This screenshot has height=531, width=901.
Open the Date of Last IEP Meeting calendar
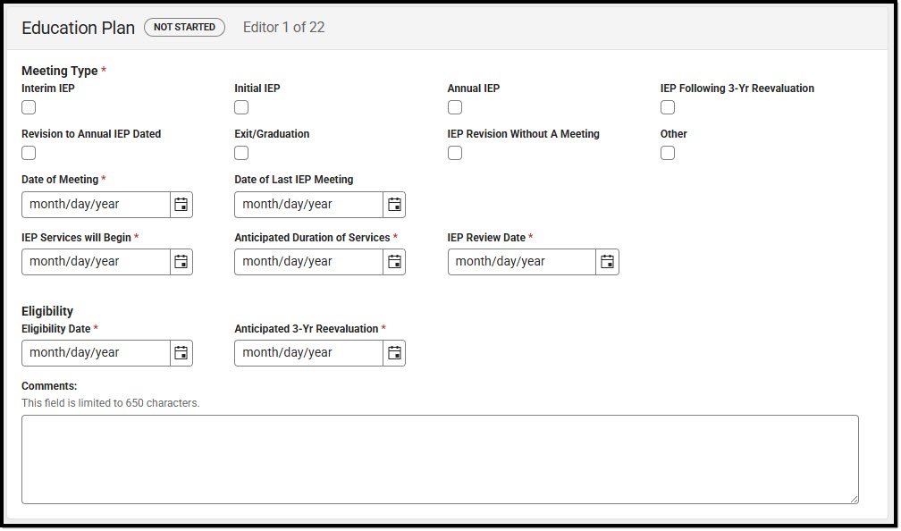(394, 204)
